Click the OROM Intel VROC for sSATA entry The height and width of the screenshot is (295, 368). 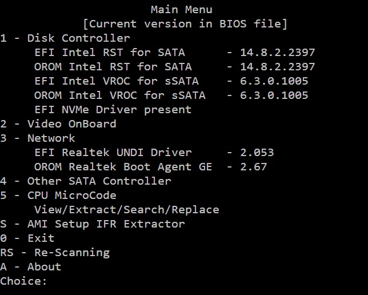[x=171, y=95]
